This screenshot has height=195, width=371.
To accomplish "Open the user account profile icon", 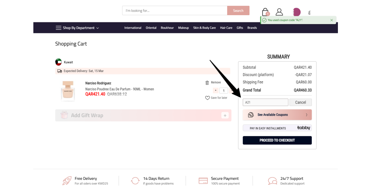I will [279, 12].
